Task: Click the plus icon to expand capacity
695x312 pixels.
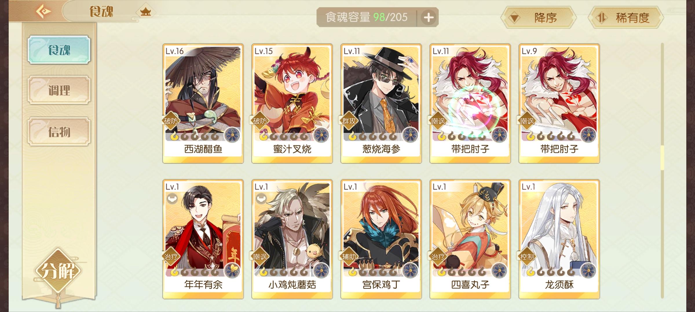Action: [429, 17]
